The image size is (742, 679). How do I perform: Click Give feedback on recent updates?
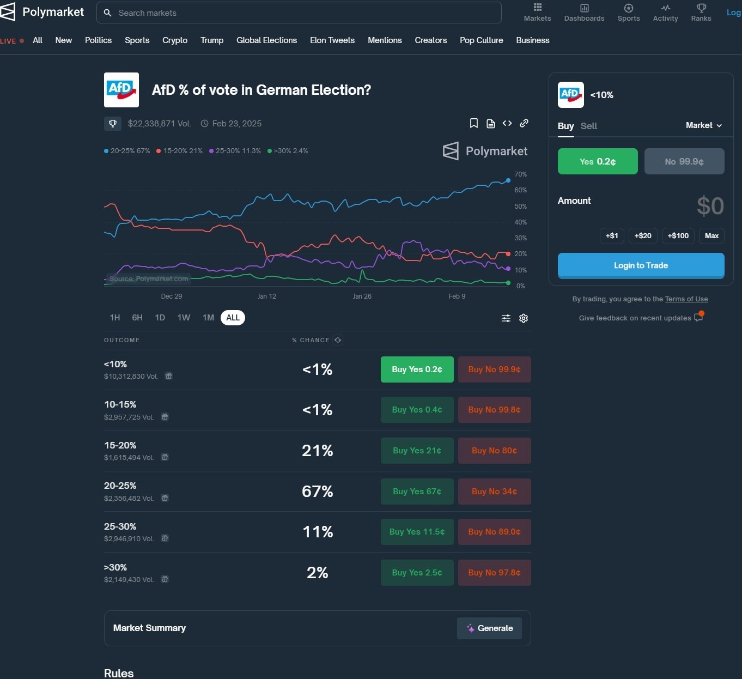pyautogui.click(x=635, y=318)
